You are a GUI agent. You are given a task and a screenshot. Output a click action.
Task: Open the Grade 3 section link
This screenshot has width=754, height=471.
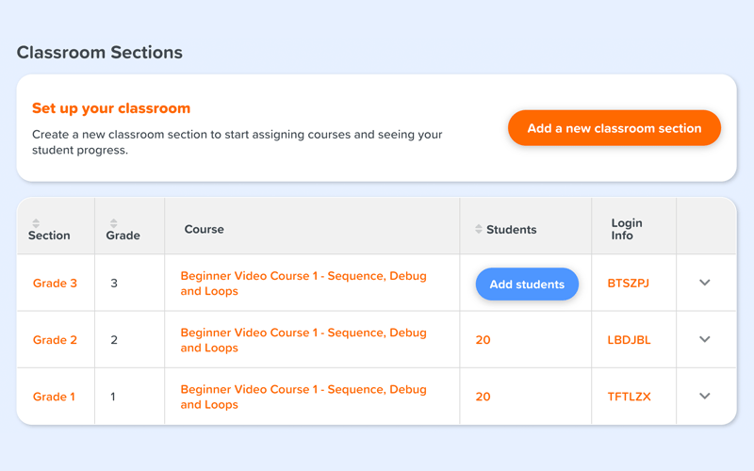pyautogui.click(x=55, y=284)
